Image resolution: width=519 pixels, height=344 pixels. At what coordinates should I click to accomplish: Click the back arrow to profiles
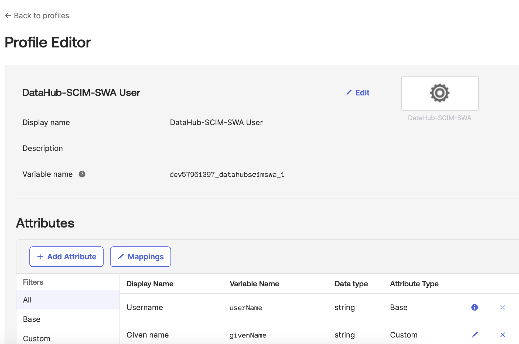pos(8,16)
